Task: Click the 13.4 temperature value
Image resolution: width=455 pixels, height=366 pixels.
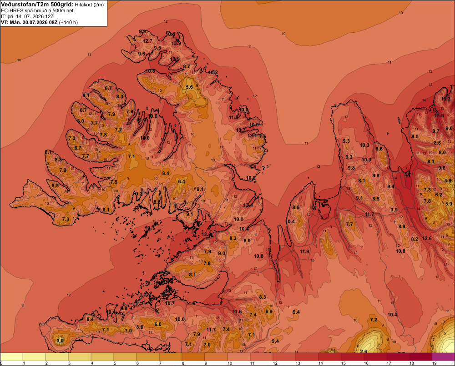Action: tap(248, 206)
